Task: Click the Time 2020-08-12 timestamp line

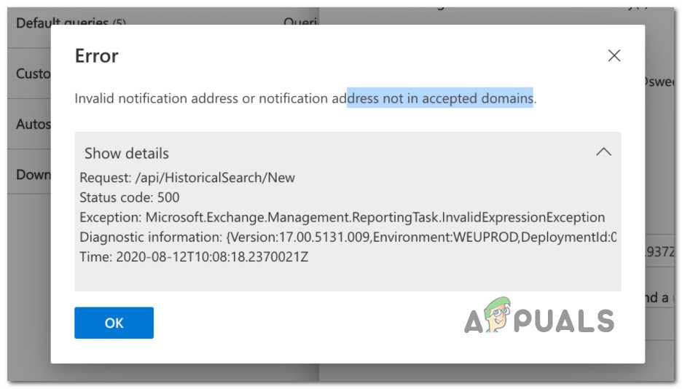Action: click(x=194, y=256)
